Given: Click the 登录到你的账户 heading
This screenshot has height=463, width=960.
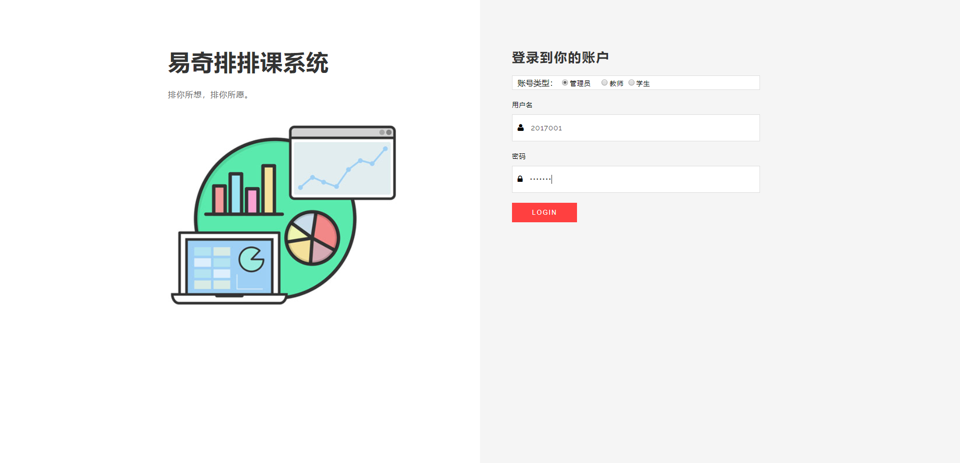Looking at the screenshot, I should point(560,57).
